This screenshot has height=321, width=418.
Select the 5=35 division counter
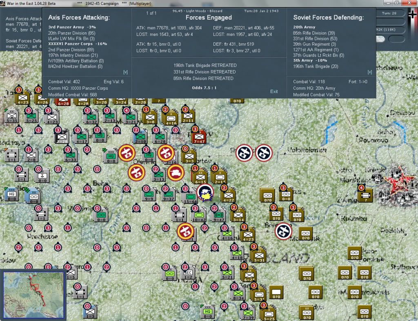pyautogui.click(x=12, y=116)
